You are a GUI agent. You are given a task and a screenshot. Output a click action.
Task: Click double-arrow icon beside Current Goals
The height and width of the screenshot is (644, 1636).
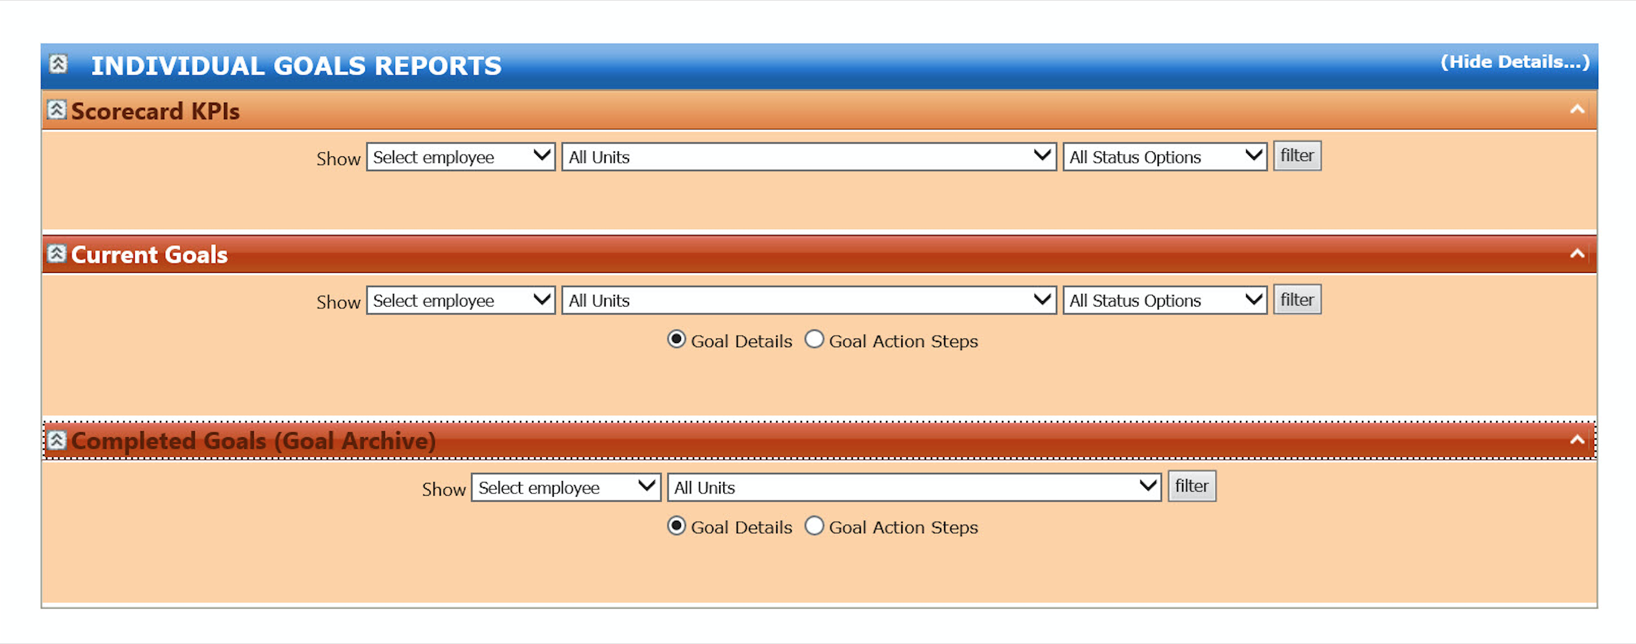coord(57,254)
